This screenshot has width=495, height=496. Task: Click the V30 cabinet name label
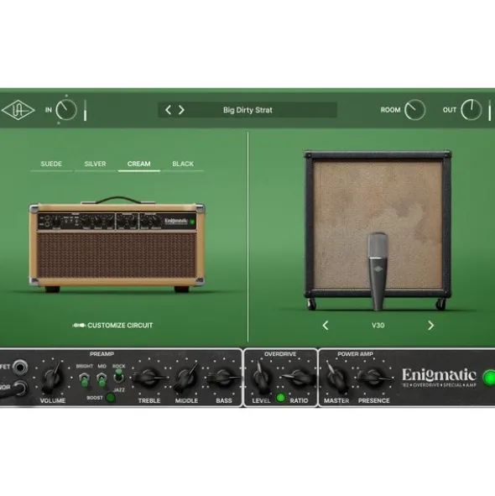tap(378, 326)
